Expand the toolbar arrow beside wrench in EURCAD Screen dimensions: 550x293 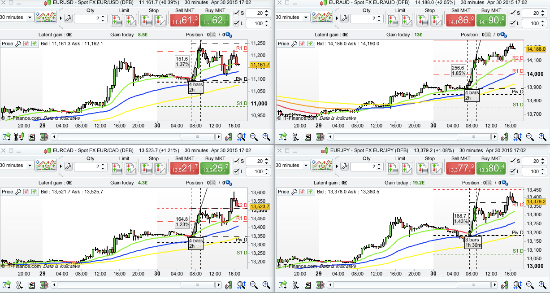click(61, 166)
